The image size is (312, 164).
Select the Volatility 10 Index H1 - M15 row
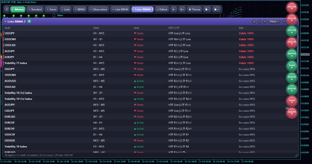[x=150, y=146]
